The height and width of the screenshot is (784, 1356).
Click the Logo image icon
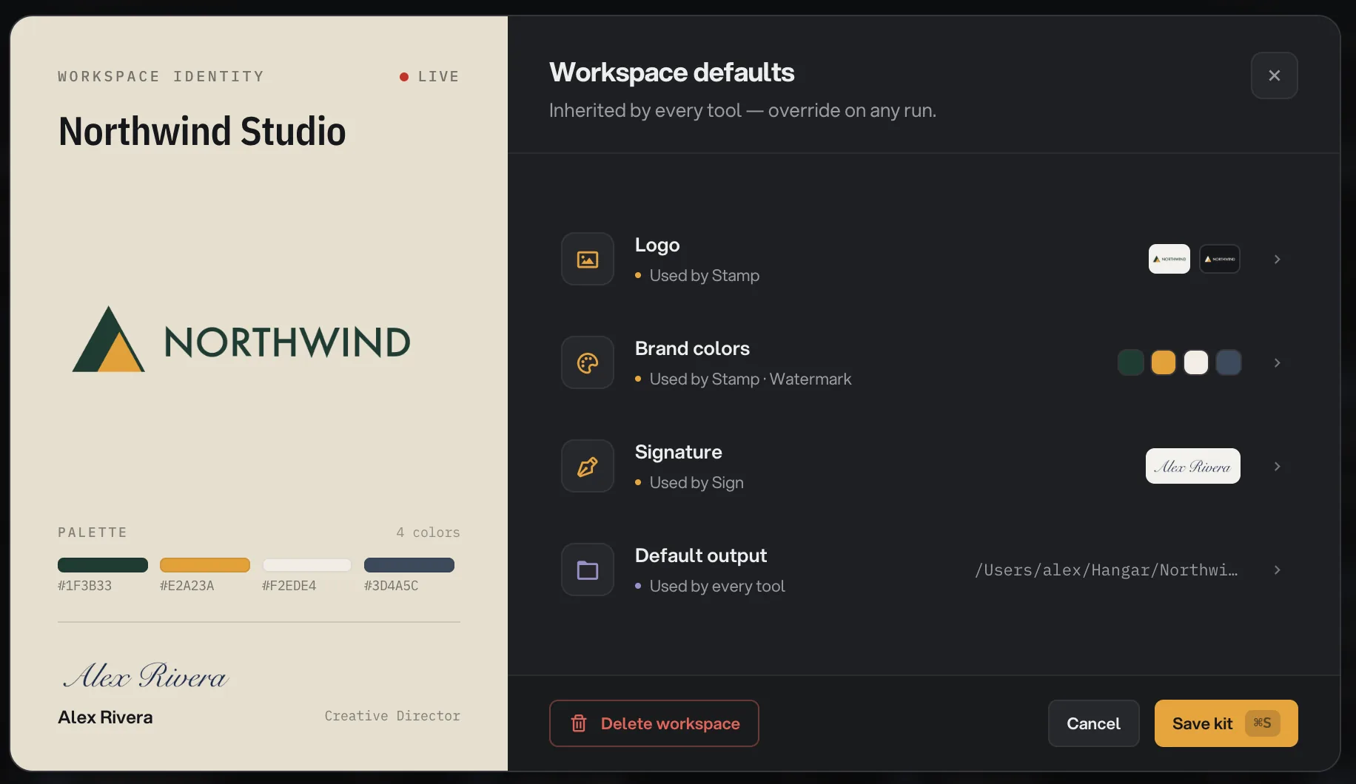588,259
